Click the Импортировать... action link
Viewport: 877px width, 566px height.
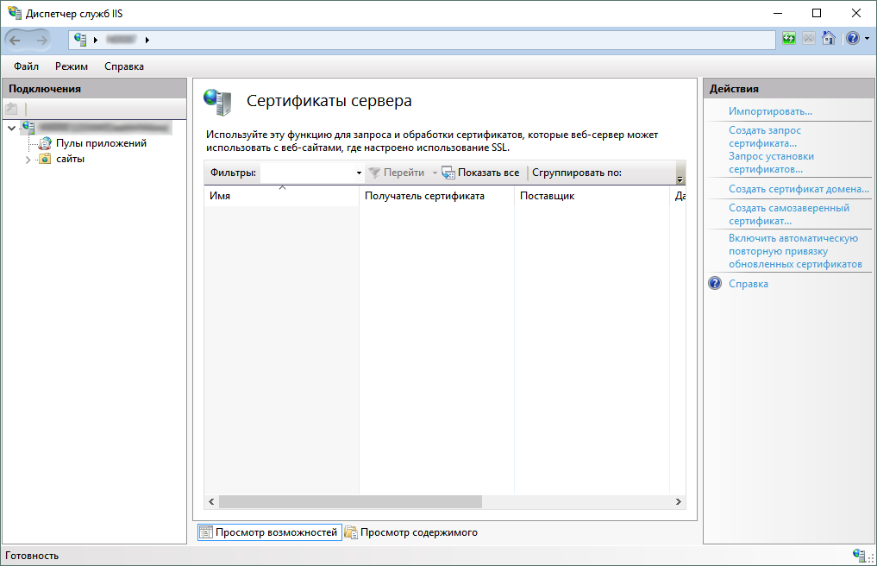click(x=770, y=111)
